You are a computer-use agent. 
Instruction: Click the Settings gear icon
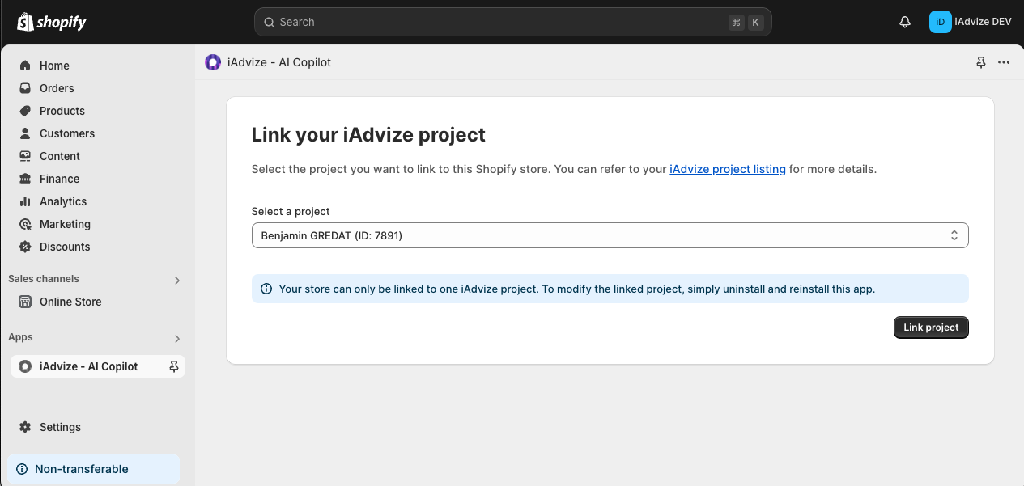pos(25,427)
